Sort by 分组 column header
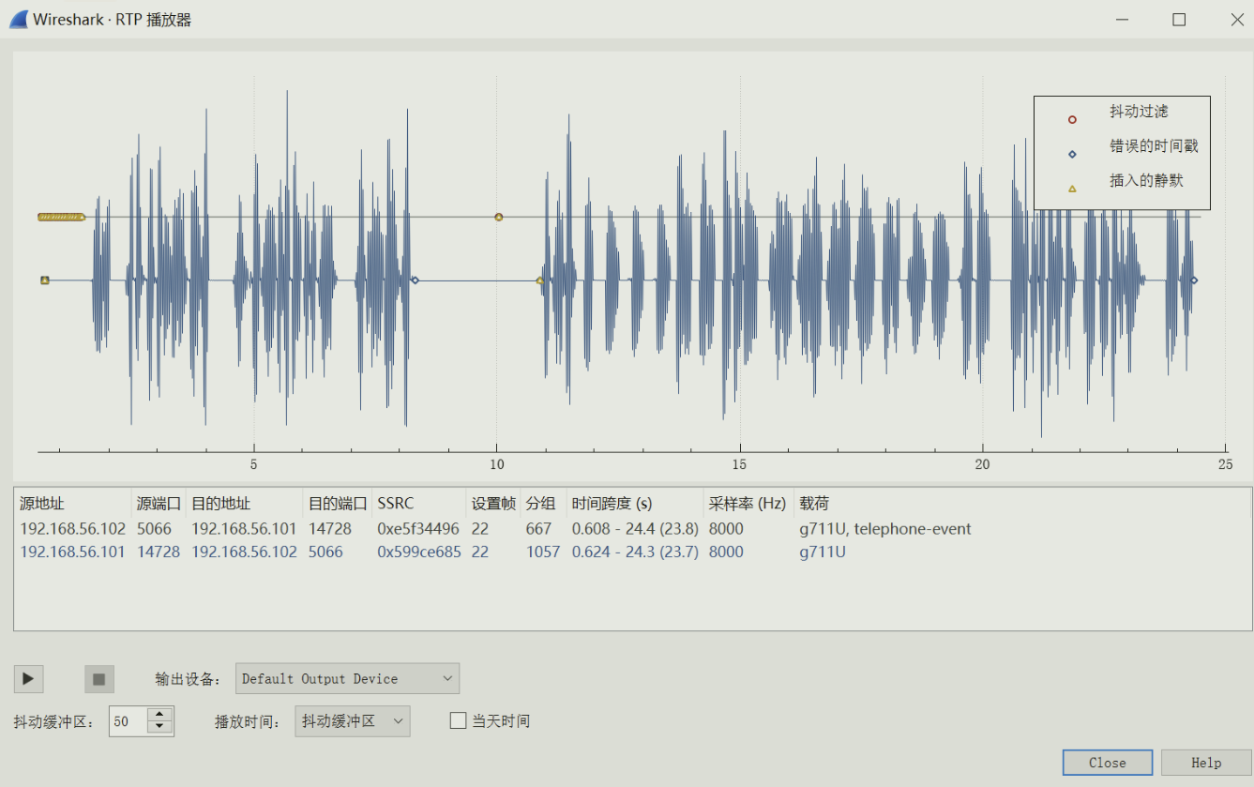 click(543, 504)
